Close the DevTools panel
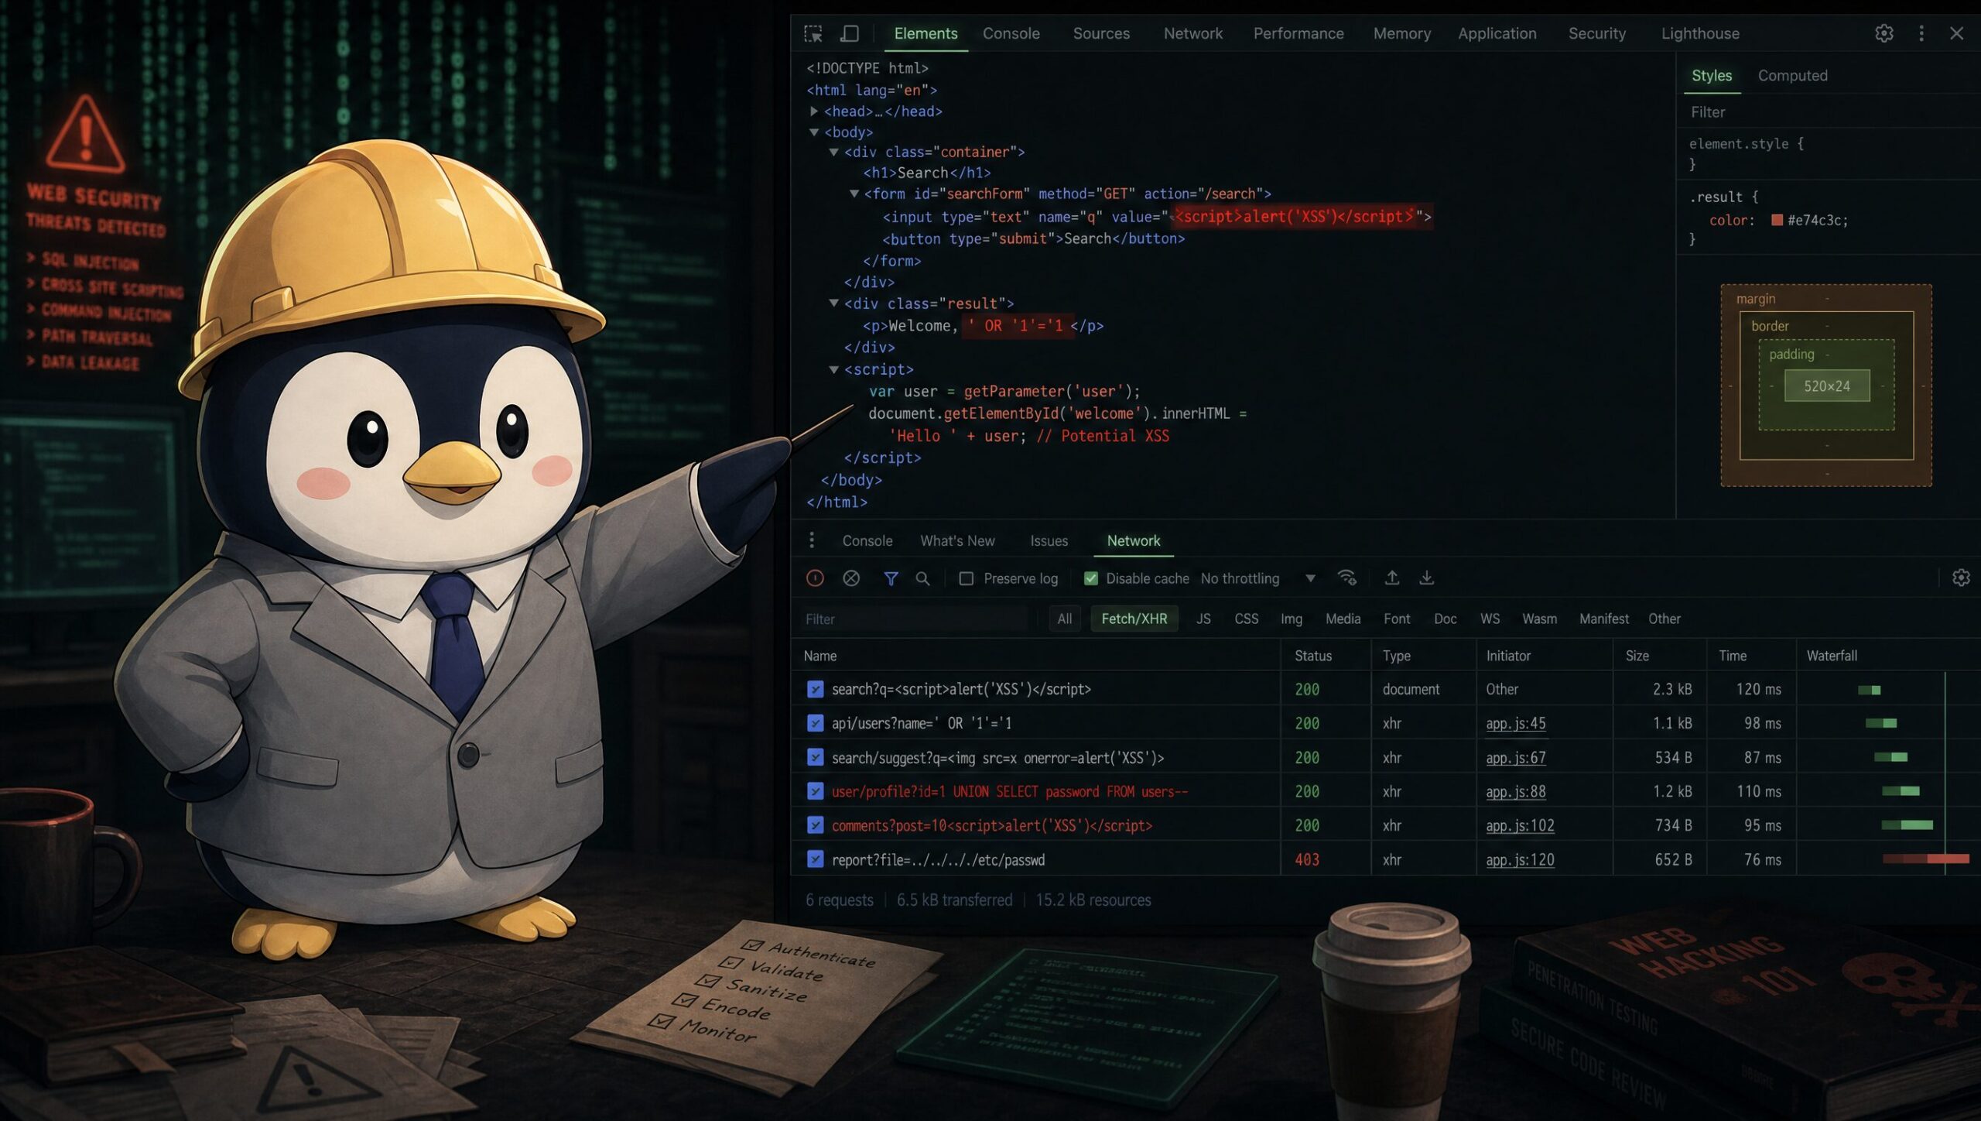 tap(1957, 33)
